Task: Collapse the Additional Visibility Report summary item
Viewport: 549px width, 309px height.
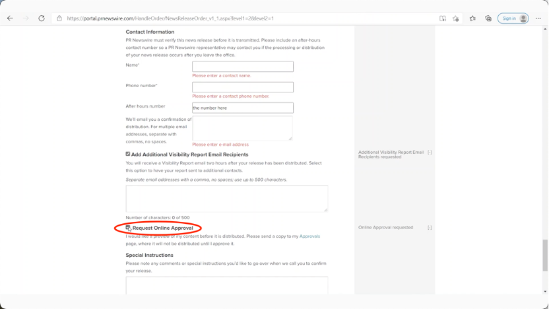Action: 430,153
